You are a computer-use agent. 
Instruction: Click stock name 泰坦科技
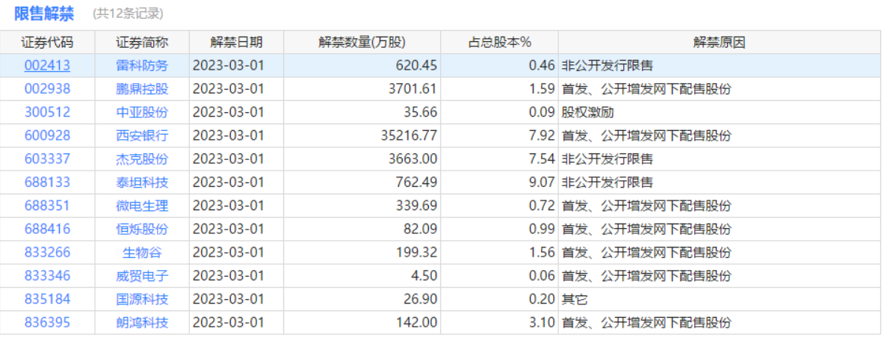point(142,182)
